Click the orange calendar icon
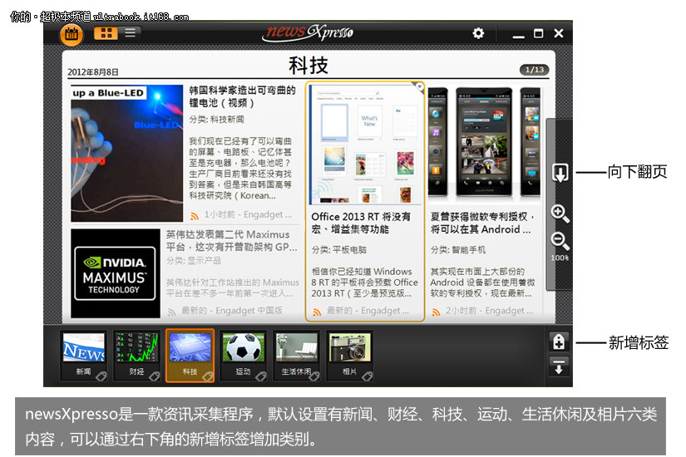686x457 pixels. click(x=71, y=34)
